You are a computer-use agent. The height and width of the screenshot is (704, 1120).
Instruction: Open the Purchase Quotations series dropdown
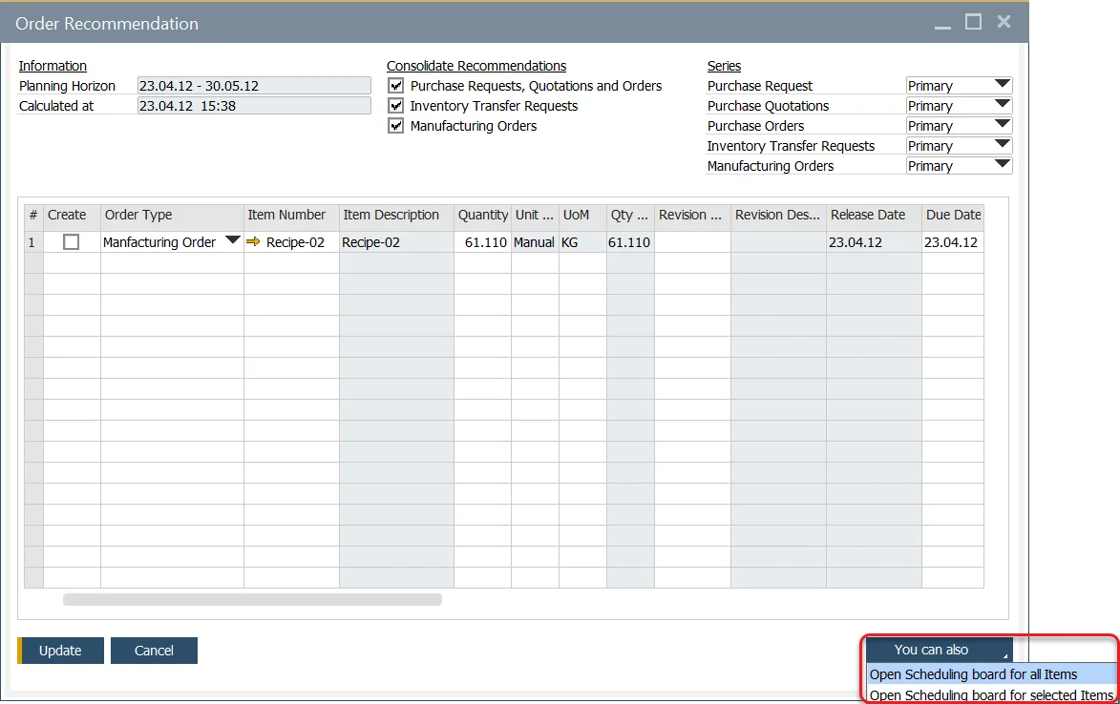[x=1000, y=105]
